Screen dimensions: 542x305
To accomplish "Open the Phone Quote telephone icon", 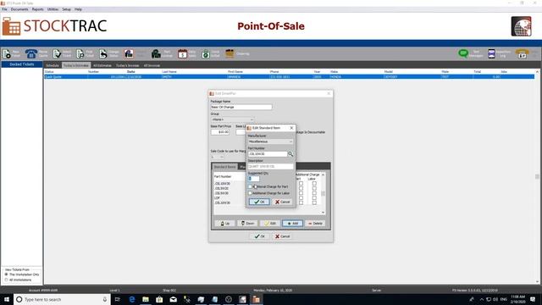I will click(30, 53).
